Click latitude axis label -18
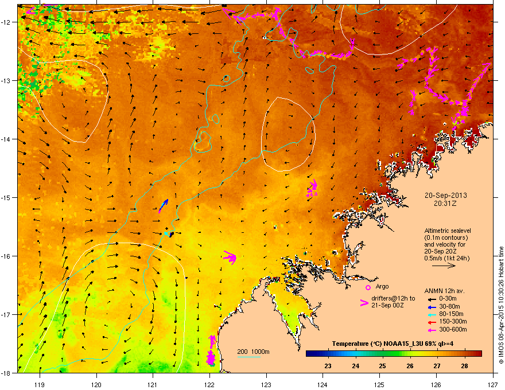The image size is (505, 390). point(6,373)
